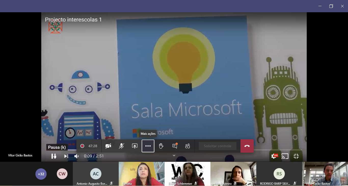348x186 pixels.
Task: Click the Projecto interescolas 1 video title
Action: point(73,20)
